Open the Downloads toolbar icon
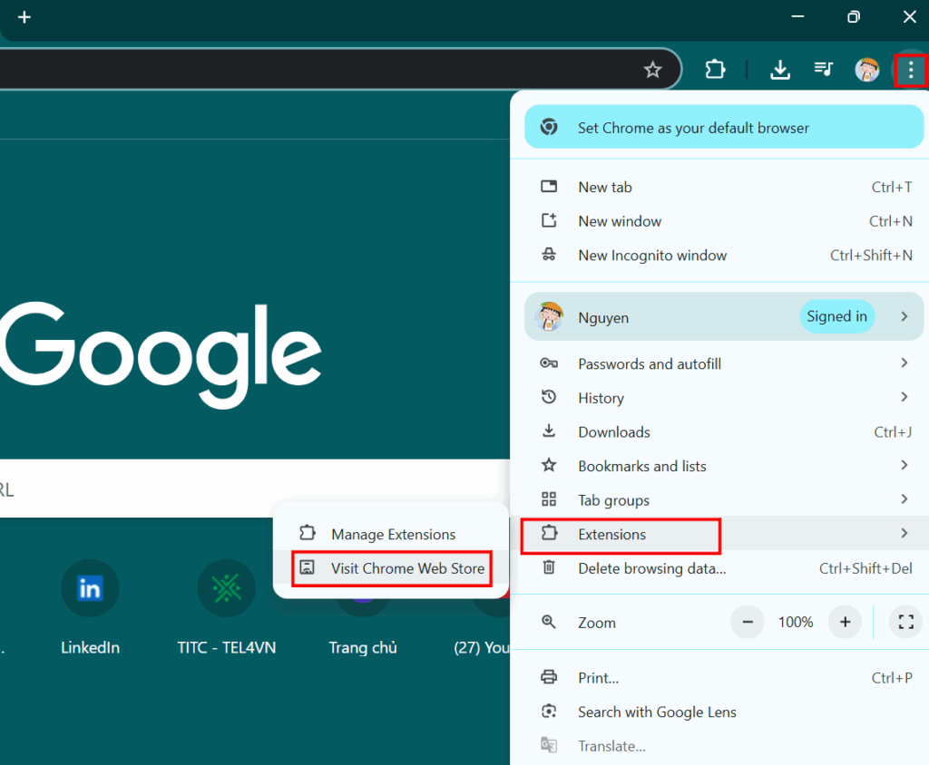This screenshot has height=765, width=929. pyautogui.click(x=779, y=69)
